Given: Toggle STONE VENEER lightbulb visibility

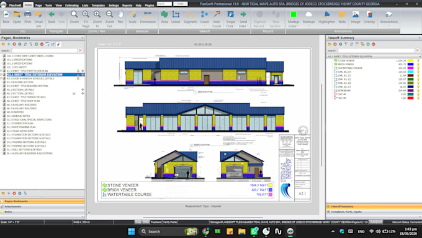Looking at the screenshot, I should pos(418,61).
